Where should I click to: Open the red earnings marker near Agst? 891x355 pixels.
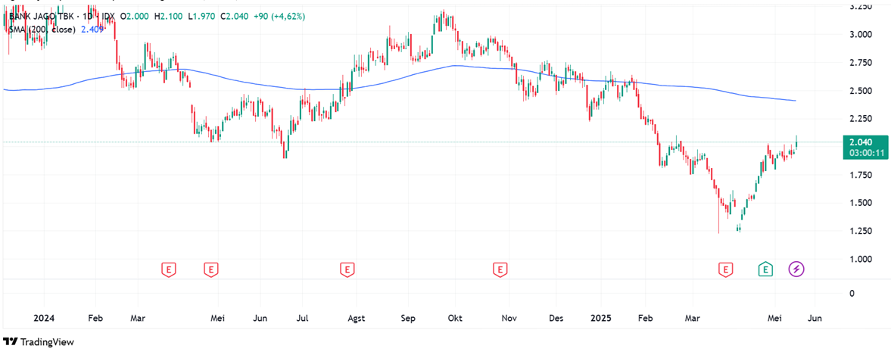point(347,269)
